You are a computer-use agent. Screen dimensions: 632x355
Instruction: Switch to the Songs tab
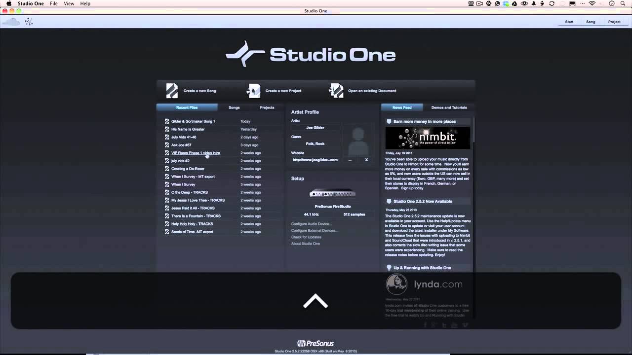coord(234,107)
